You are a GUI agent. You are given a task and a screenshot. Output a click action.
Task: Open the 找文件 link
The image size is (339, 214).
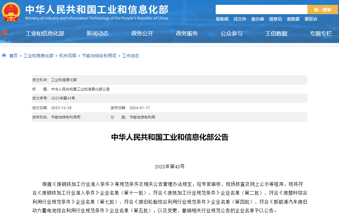pos(240,19)
